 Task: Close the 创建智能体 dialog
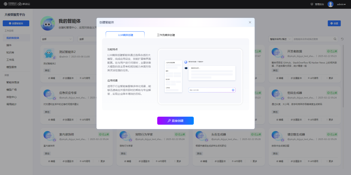[250, 22]
